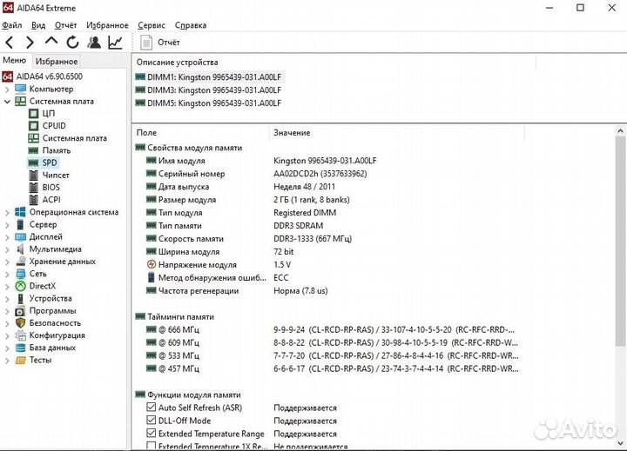Click the Напряжение модуля voltage icon
Screen dimensions: 627x451
152,264
